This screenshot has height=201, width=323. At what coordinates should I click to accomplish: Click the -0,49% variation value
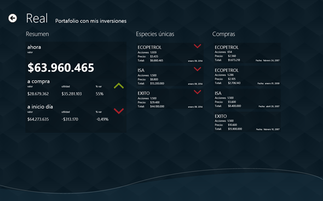click(102, 119)
